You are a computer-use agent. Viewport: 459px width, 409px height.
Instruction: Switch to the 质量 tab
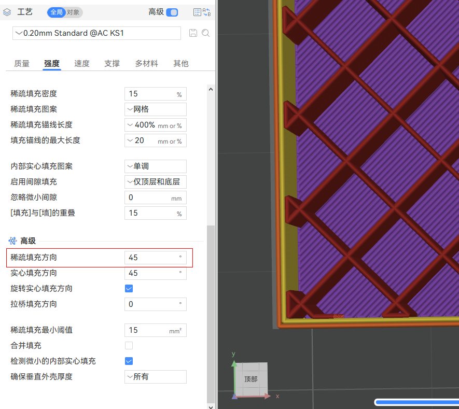[x=22, y=63]
